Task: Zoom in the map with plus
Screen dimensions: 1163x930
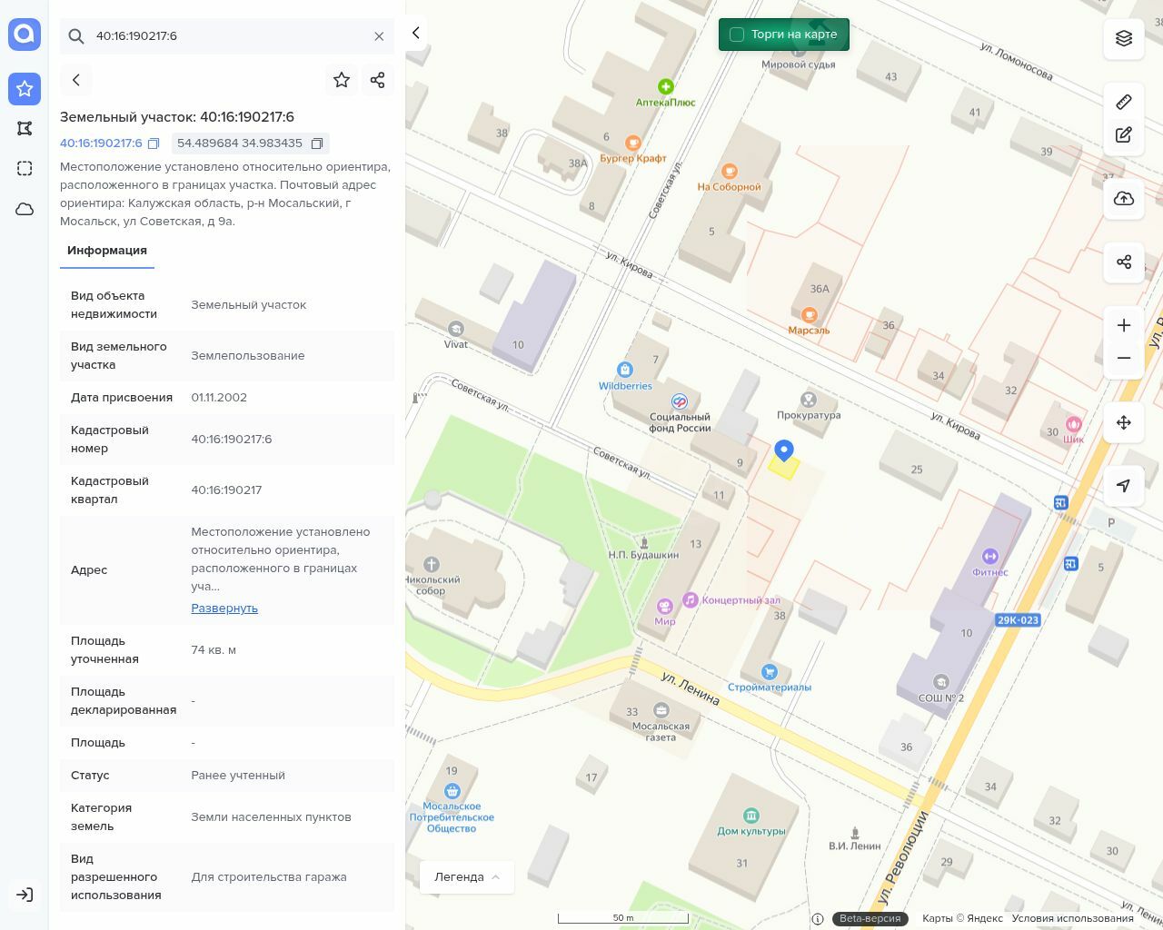Action: point(1124,325)
